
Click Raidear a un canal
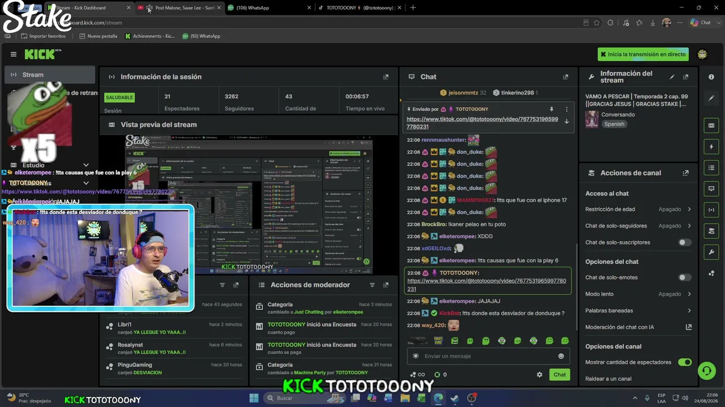point(608,379)
